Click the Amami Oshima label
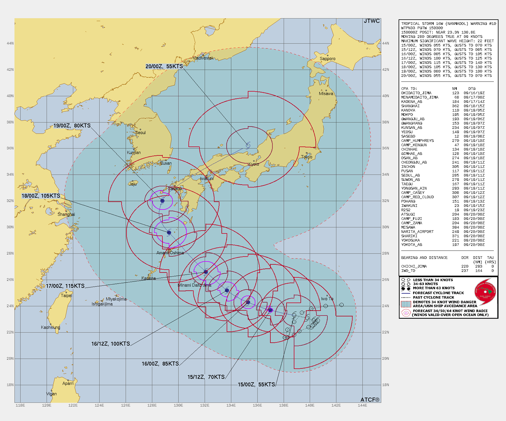This screenshot has width=506, height=421. [170, 253]
